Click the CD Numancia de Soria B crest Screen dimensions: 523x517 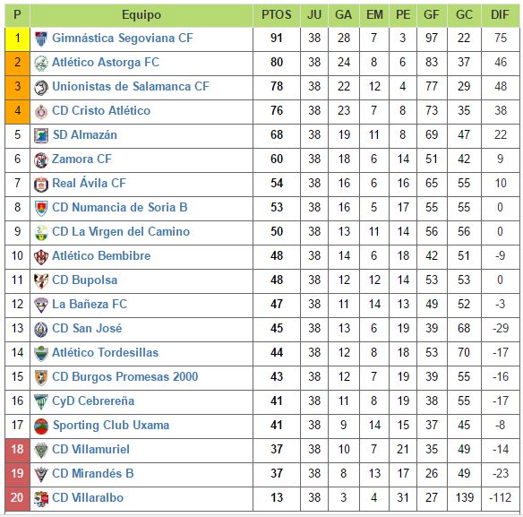[x=41, y=209]
